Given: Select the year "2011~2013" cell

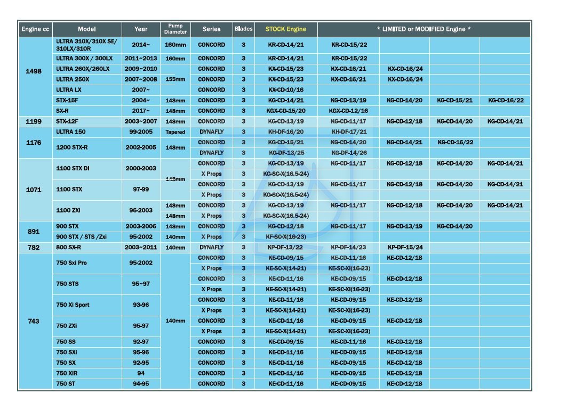Looking at the screenshot, I should tap(141, 58).
